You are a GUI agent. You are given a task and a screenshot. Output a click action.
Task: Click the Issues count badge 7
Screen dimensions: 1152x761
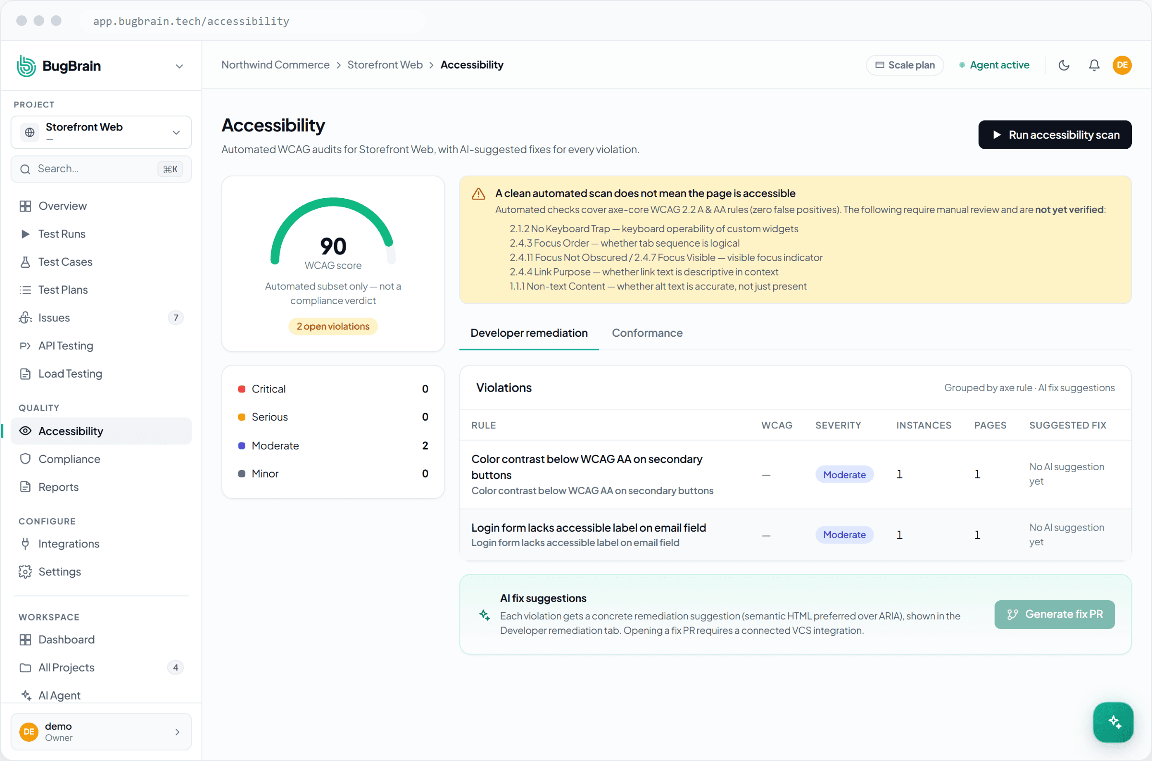click(176, 318)
